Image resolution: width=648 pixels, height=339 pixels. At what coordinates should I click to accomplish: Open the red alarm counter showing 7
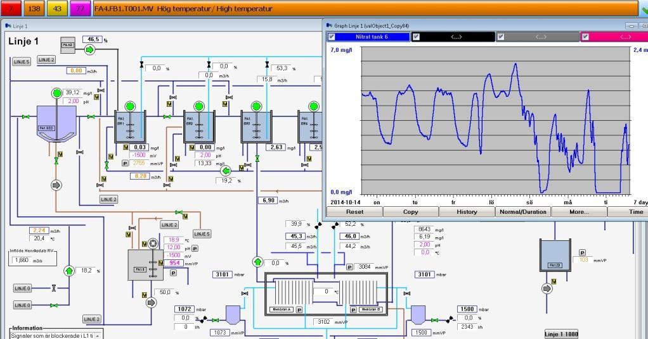pos(11,8)
